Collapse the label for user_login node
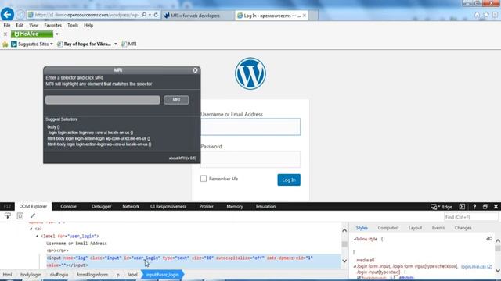 (37, 236)
